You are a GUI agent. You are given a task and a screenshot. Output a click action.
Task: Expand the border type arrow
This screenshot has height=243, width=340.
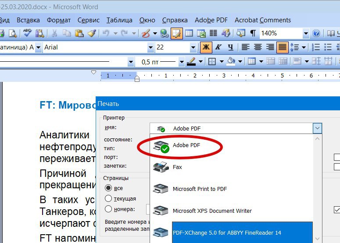[x=222, y=61]
